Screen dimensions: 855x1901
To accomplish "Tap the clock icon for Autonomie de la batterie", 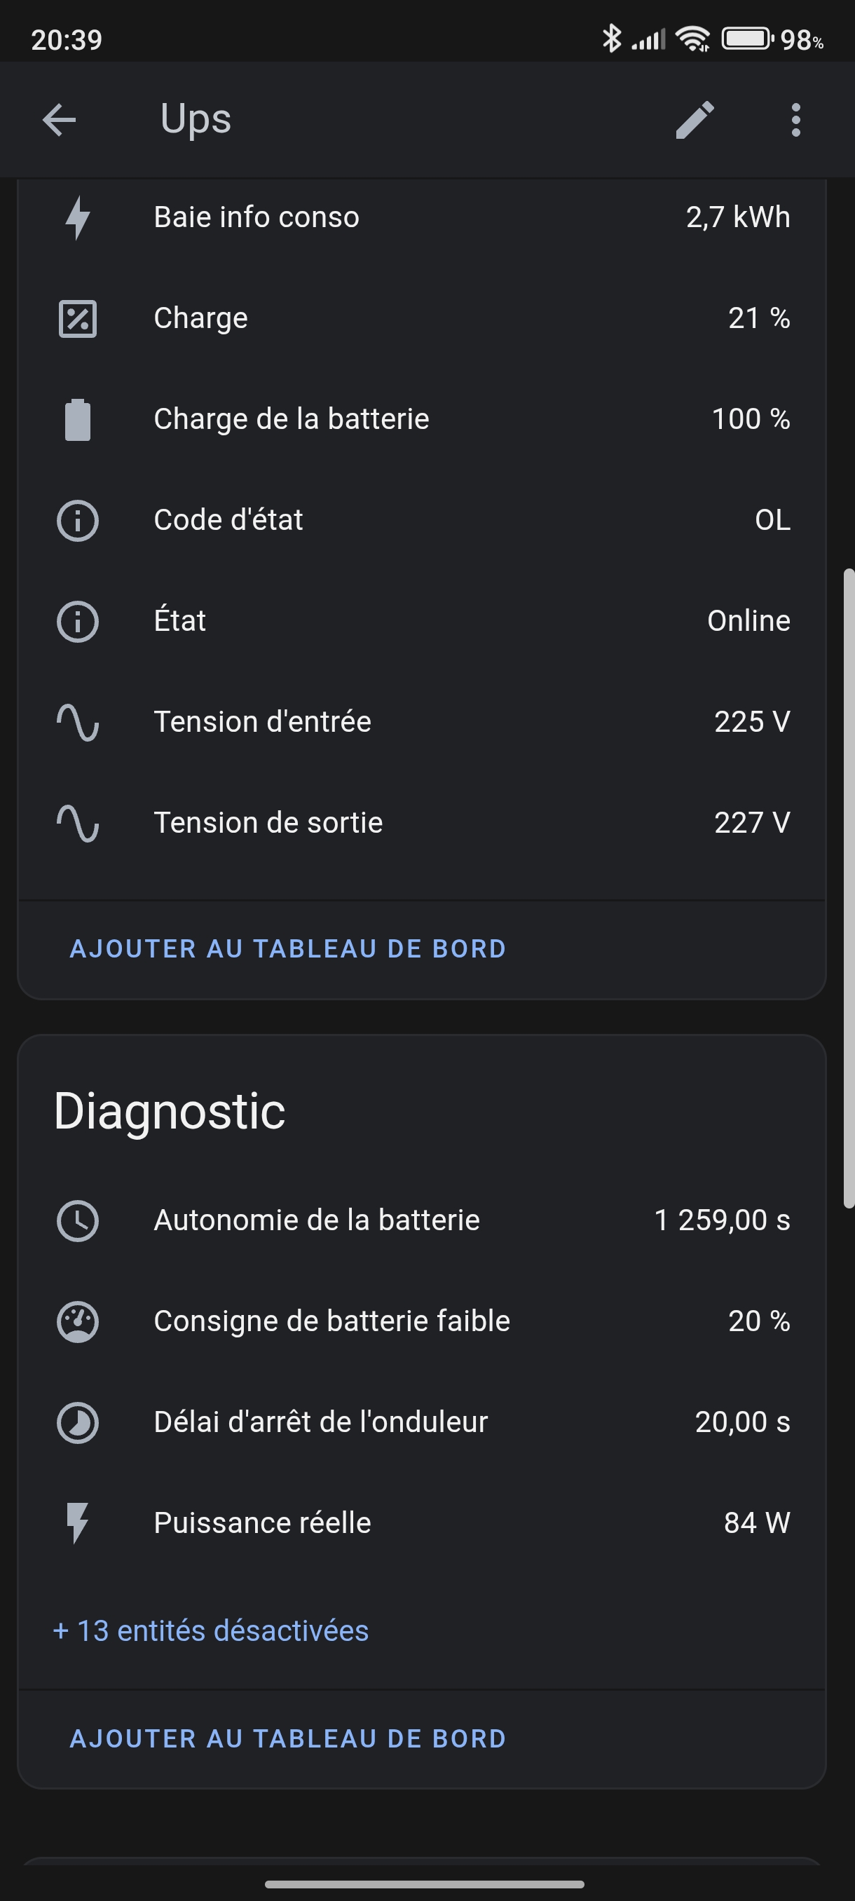I will (78, 1220).
